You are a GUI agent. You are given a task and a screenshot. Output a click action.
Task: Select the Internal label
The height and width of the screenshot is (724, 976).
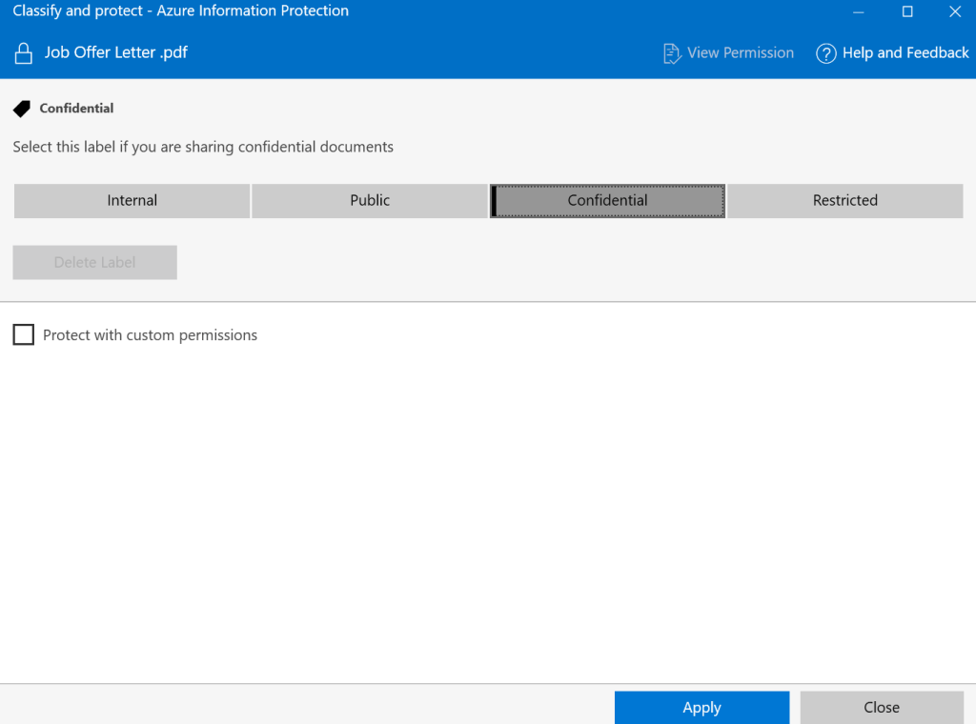[132, 200]
